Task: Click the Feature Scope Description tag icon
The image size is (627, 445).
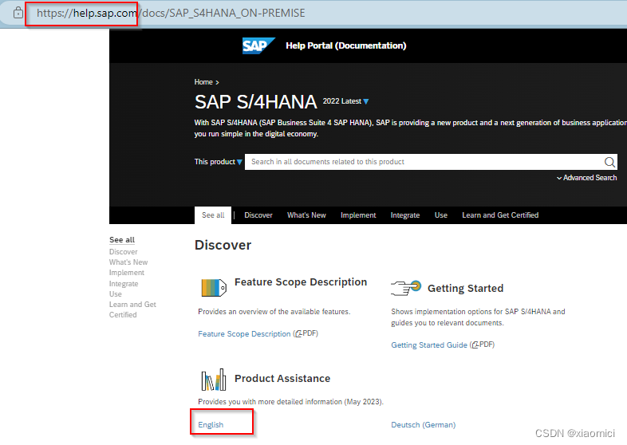Action: [x=214, y=287]
